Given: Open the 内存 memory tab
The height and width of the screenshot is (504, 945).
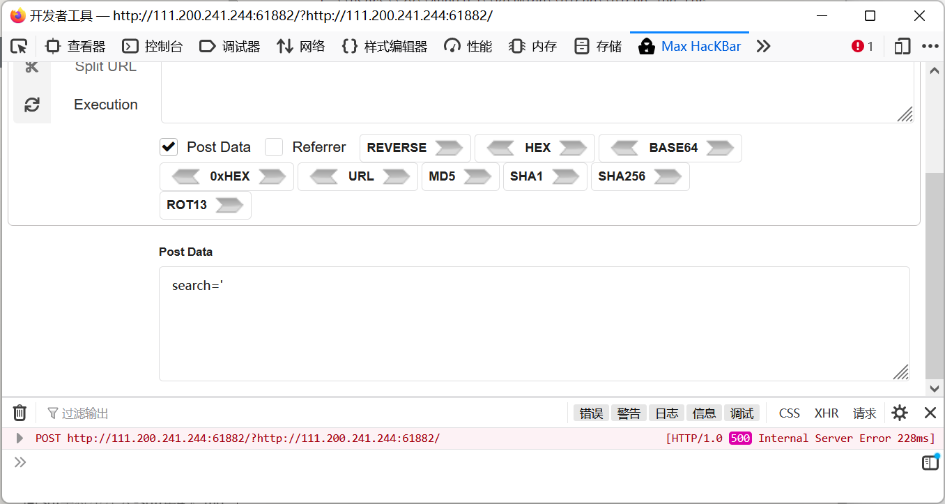Looking at the screenshot, I should [x=533, y=47].
